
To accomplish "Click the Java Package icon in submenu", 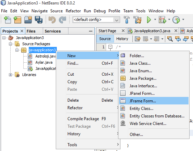I will [x=123, y=78].
